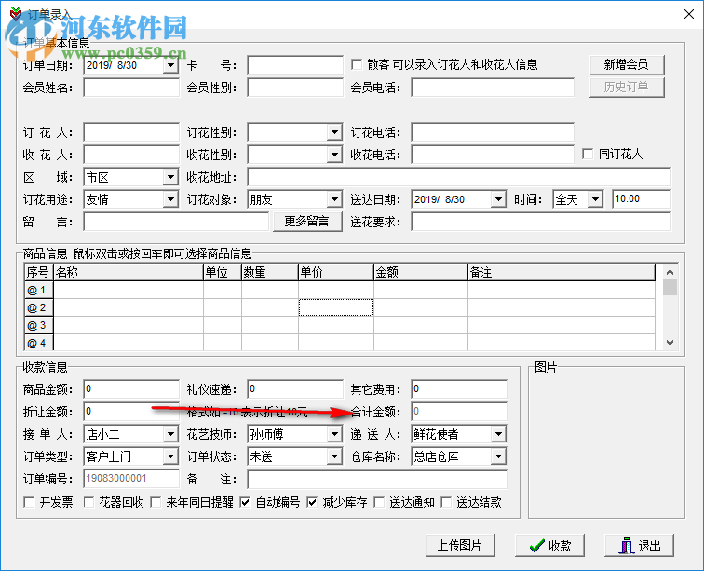Focus the 收花电话 field

[x=493, y=155]
